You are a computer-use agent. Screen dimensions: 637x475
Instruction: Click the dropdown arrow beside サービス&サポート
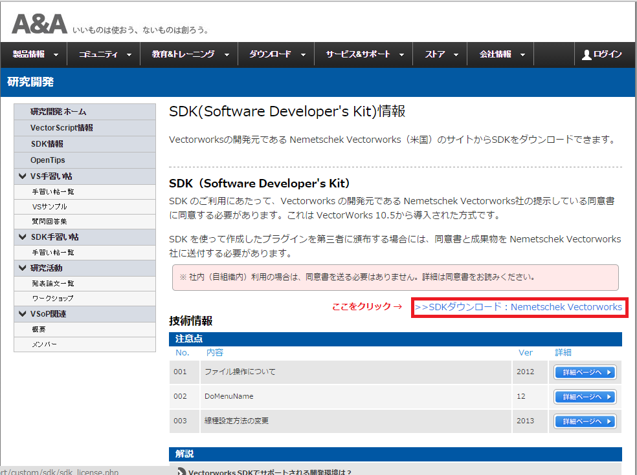(x=402, y=55)
